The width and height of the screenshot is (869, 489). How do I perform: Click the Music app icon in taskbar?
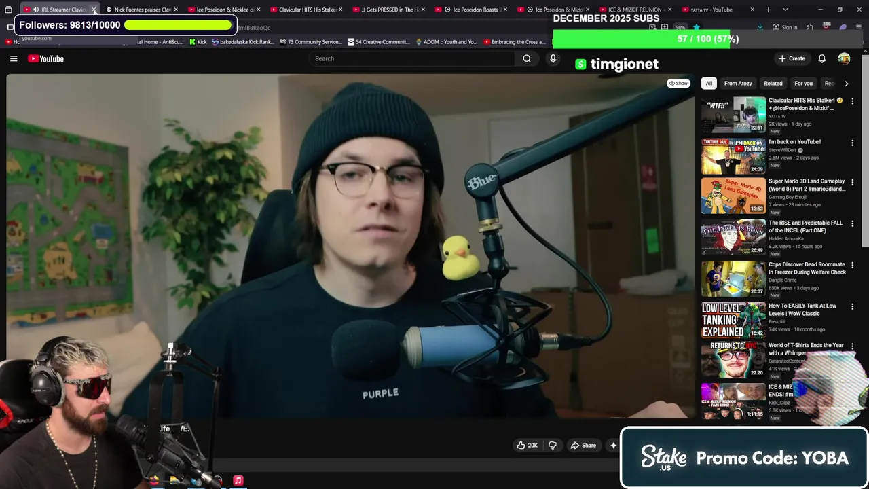238,480
